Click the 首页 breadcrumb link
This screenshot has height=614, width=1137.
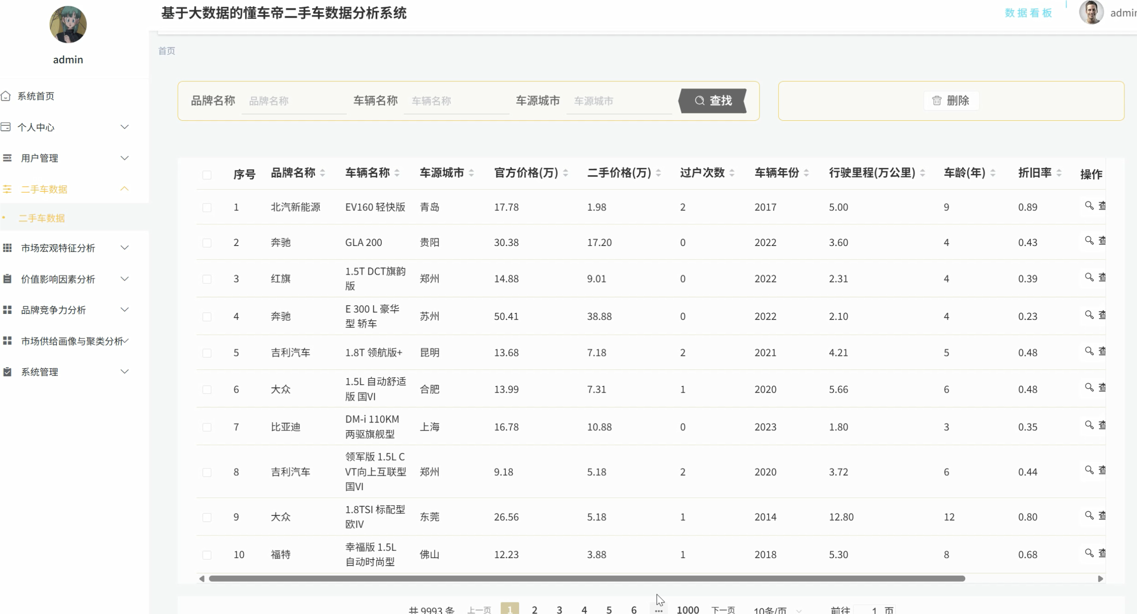[167, 51]
